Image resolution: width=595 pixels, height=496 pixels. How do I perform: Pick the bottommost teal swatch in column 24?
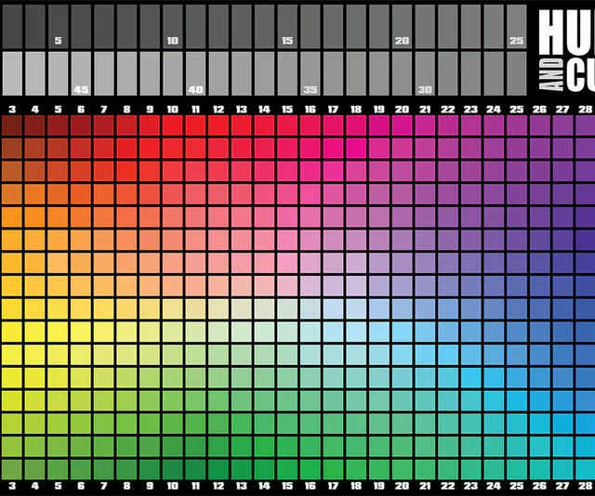[x=494, y=470]
